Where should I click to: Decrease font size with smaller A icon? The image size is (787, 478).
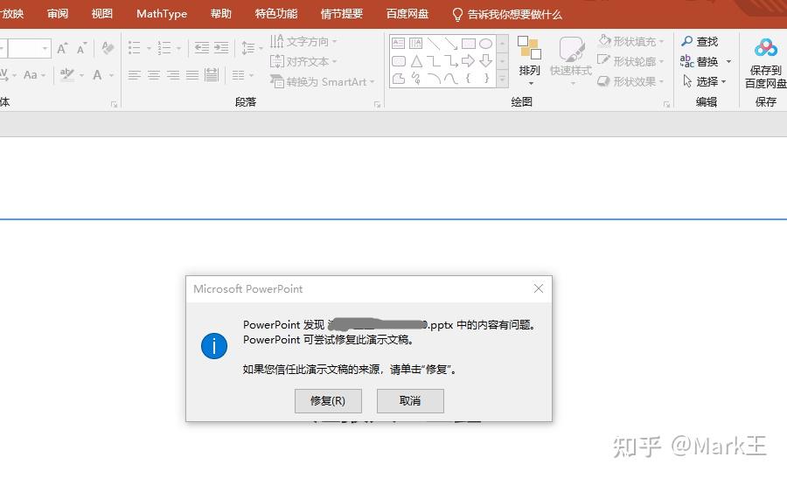click(82, 48)
